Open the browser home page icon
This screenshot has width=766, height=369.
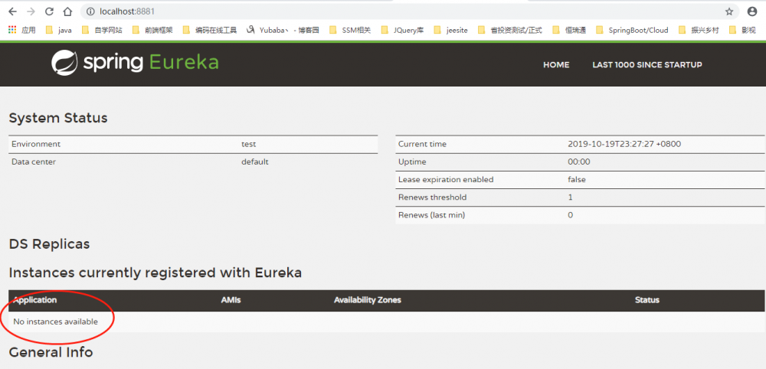coord(67,11)
